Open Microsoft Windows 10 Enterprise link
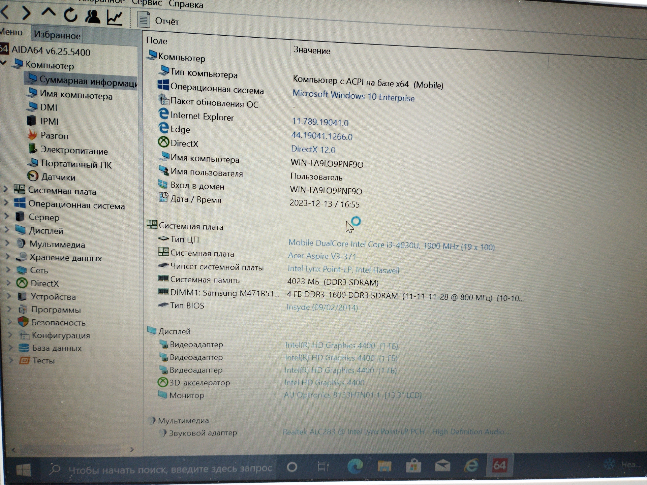This screenshot has height=485, width=647. [353, 95]
